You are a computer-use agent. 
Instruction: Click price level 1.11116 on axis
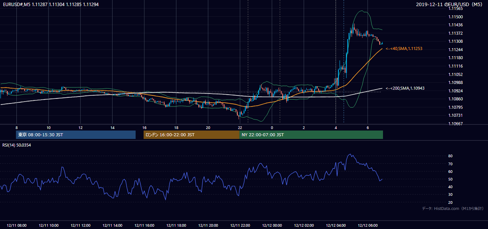[x=456, y=66]
